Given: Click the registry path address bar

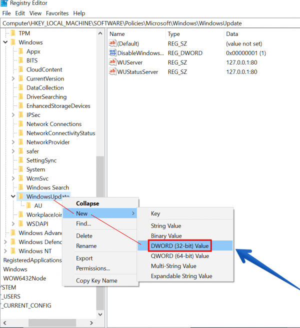Looking at the screenshot, I should [x=150, y=23].
